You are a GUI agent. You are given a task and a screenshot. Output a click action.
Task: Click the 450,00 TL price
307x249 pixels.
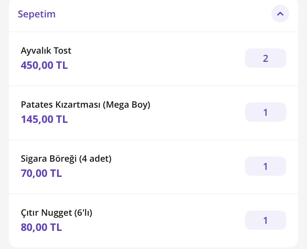[x=44, y=65]
